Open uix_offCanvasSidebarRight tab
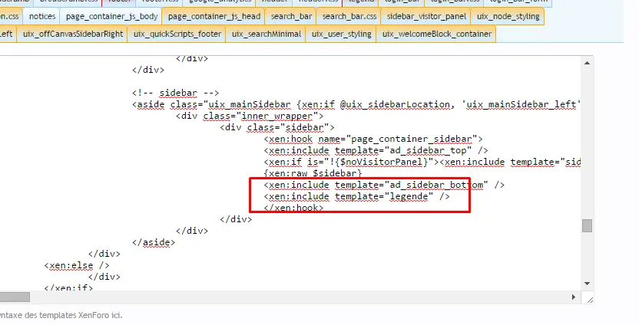639x325 pixels. [x=72, y=34]
